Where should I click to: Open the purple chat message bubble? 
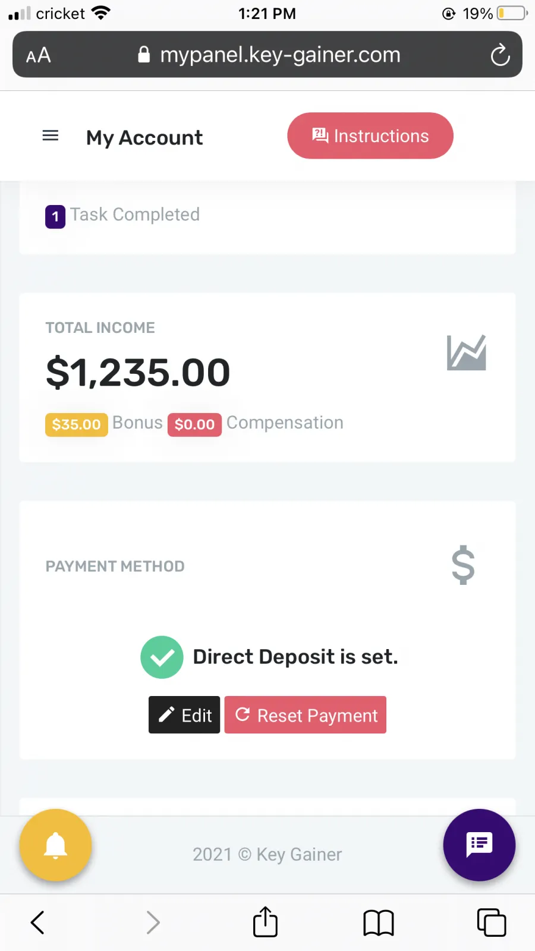[479, 845]
